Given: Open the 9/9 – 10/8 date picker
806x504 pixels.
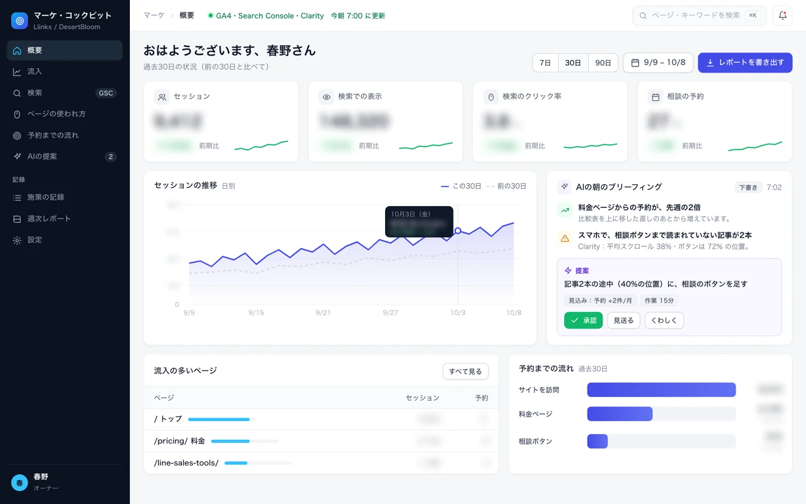Looking at the screenshot, I should (658, 63).
